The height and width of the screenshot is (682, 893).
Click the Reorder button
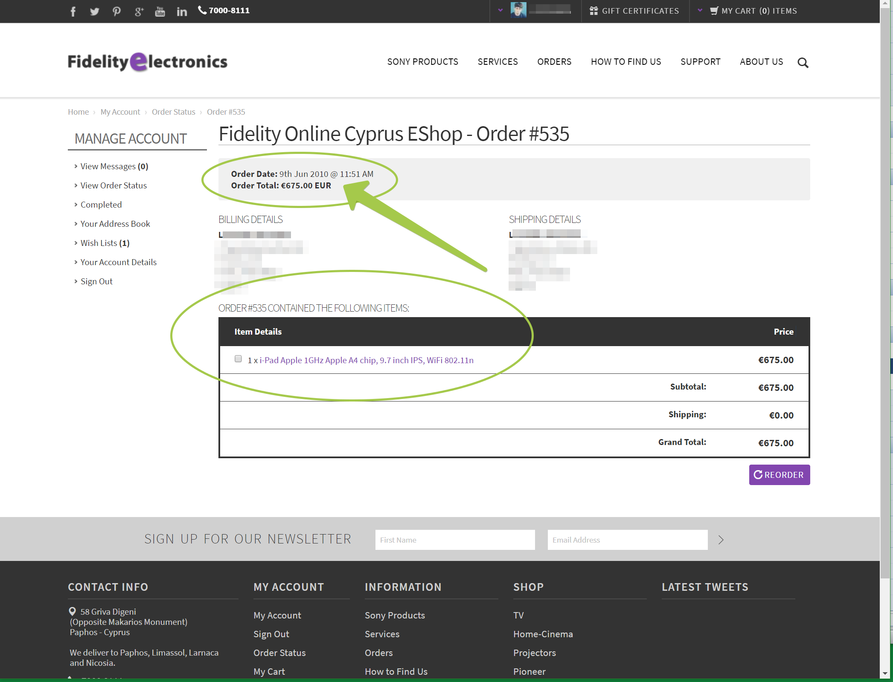(x=780, y=475)
